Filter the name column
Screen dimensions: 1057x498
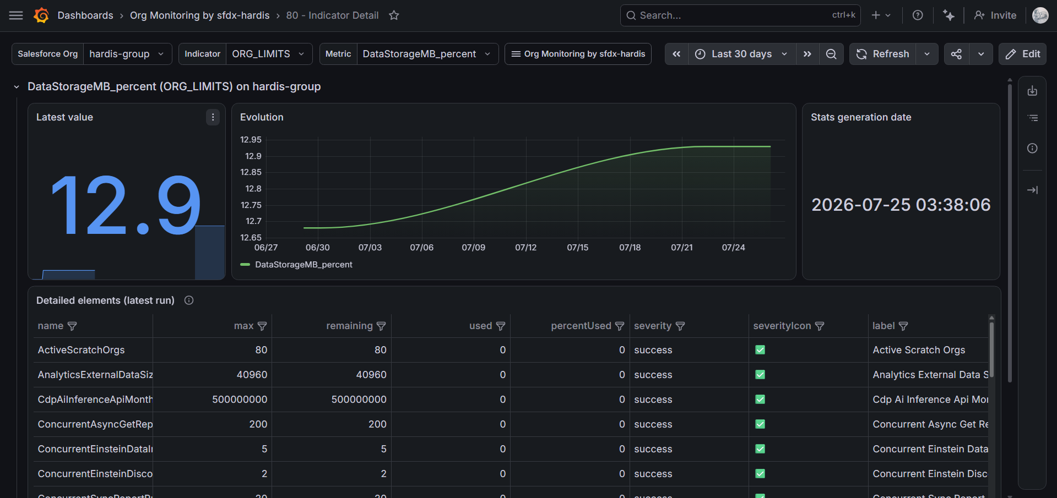tap(72, 326)
